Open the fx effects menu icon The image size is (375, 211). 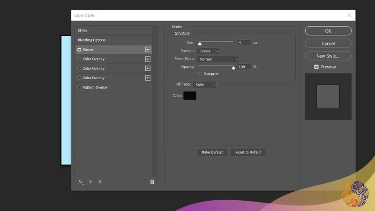tap(81, 182)
